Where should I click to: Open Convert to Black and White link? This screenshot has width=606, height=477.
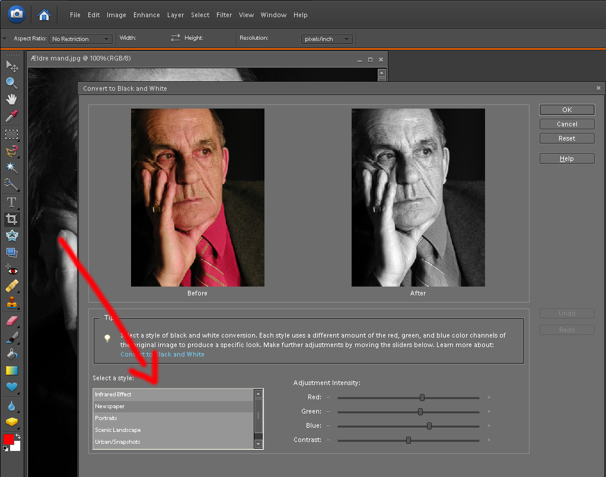pos(162,354)
